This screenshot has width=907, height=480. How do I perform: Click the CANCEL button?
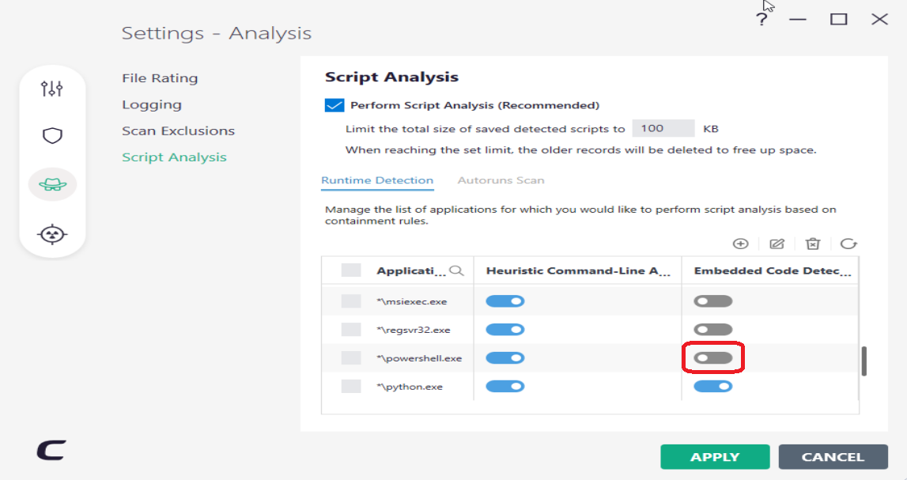(833, 457)
